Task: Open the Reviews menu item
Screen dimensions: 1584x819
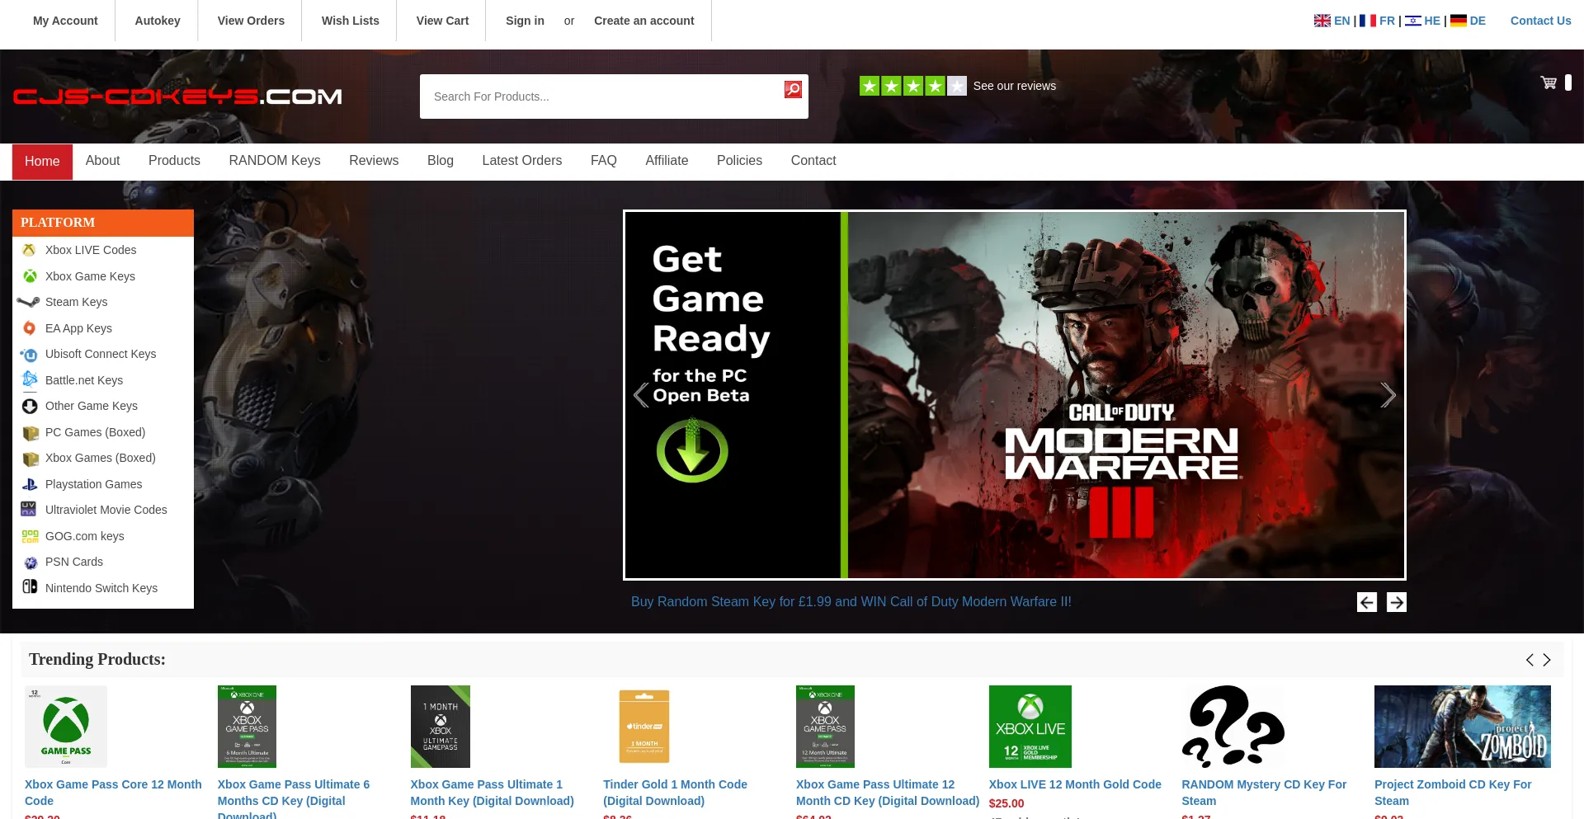Action: point(374,161)
